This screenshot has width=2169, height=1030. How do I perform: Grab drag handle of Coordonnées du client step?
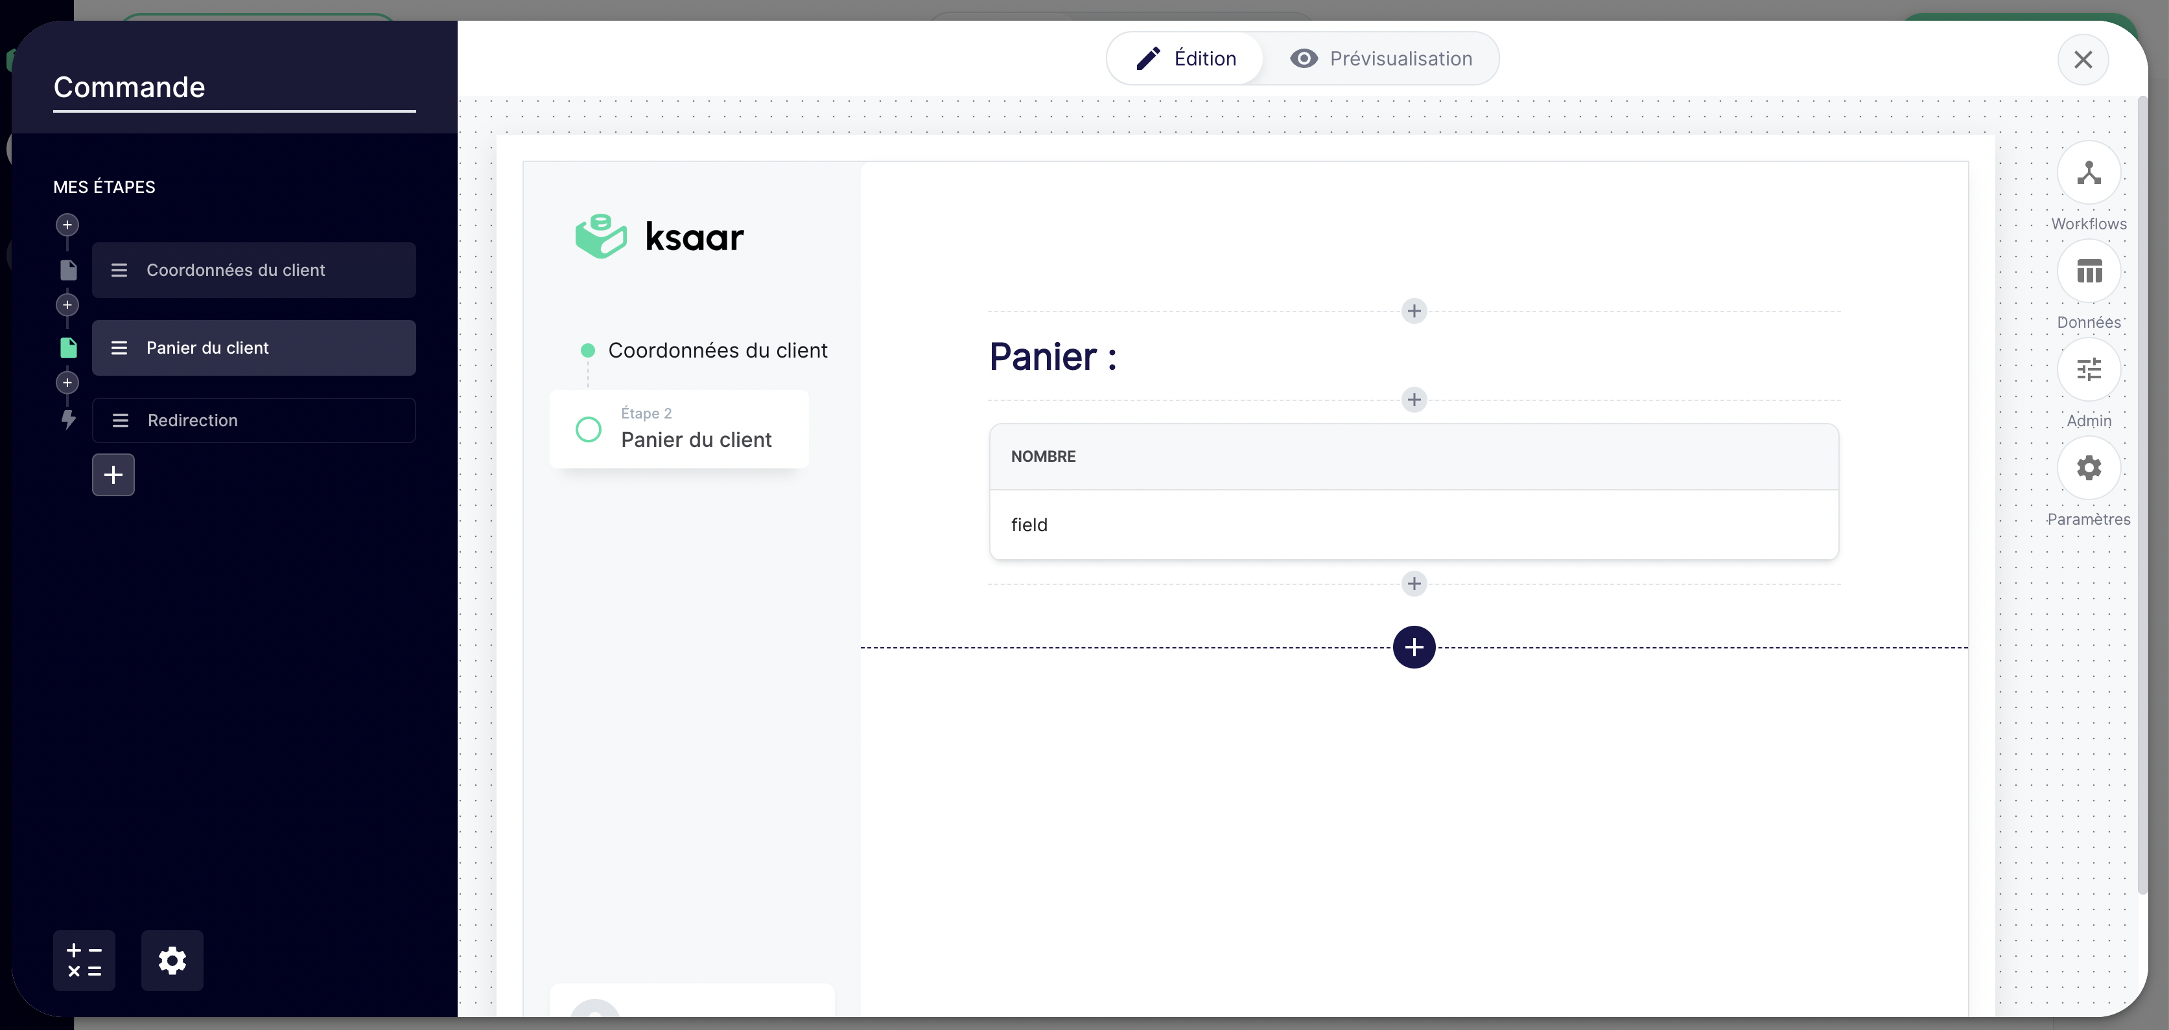[119, 270]
